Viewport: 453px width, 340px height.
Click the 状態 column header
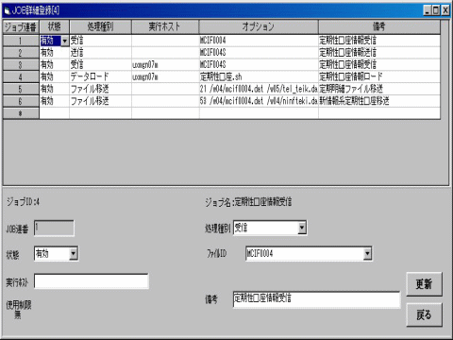tap(54, 27)
